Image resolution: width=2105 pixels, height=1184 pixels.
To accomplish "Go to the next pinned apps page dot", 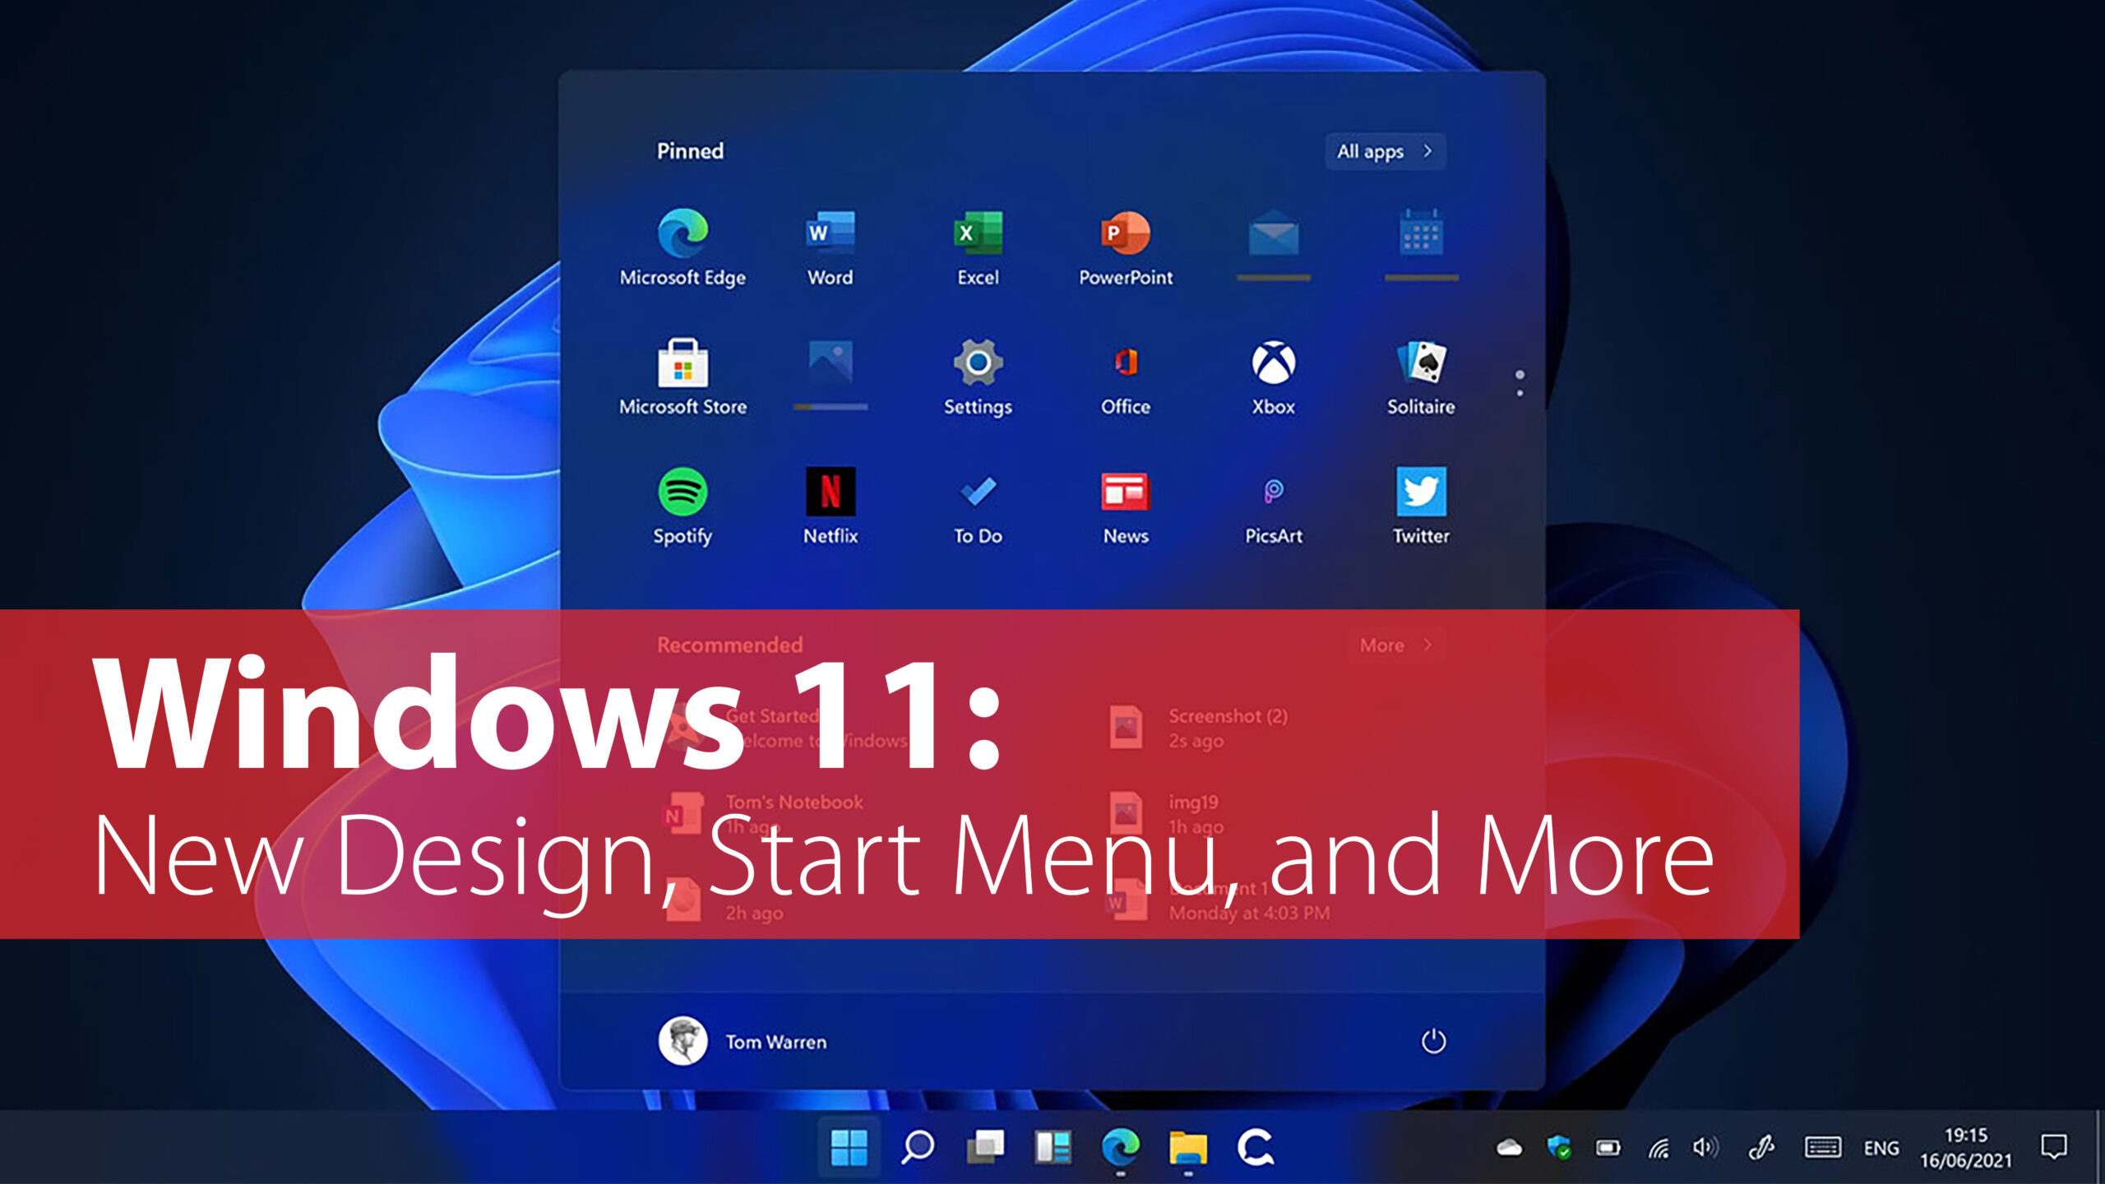I will (1520, 393).
